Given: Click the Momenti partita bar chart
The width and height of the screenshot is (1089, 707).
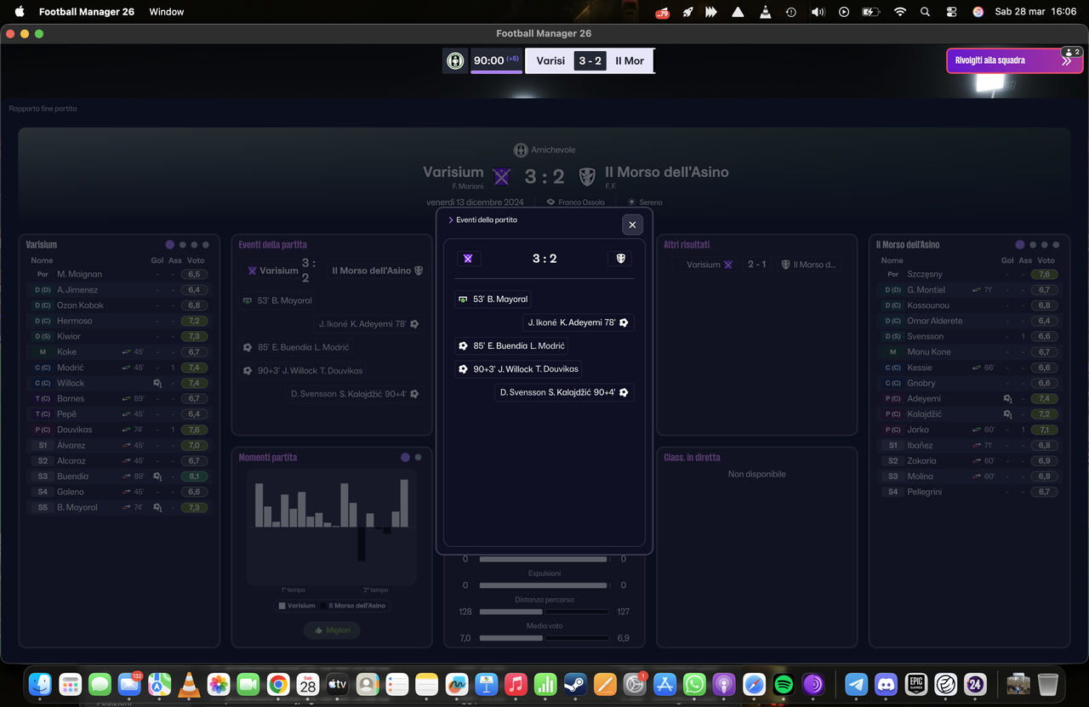Looking at the screenshot, I should [x=332, y=527].
